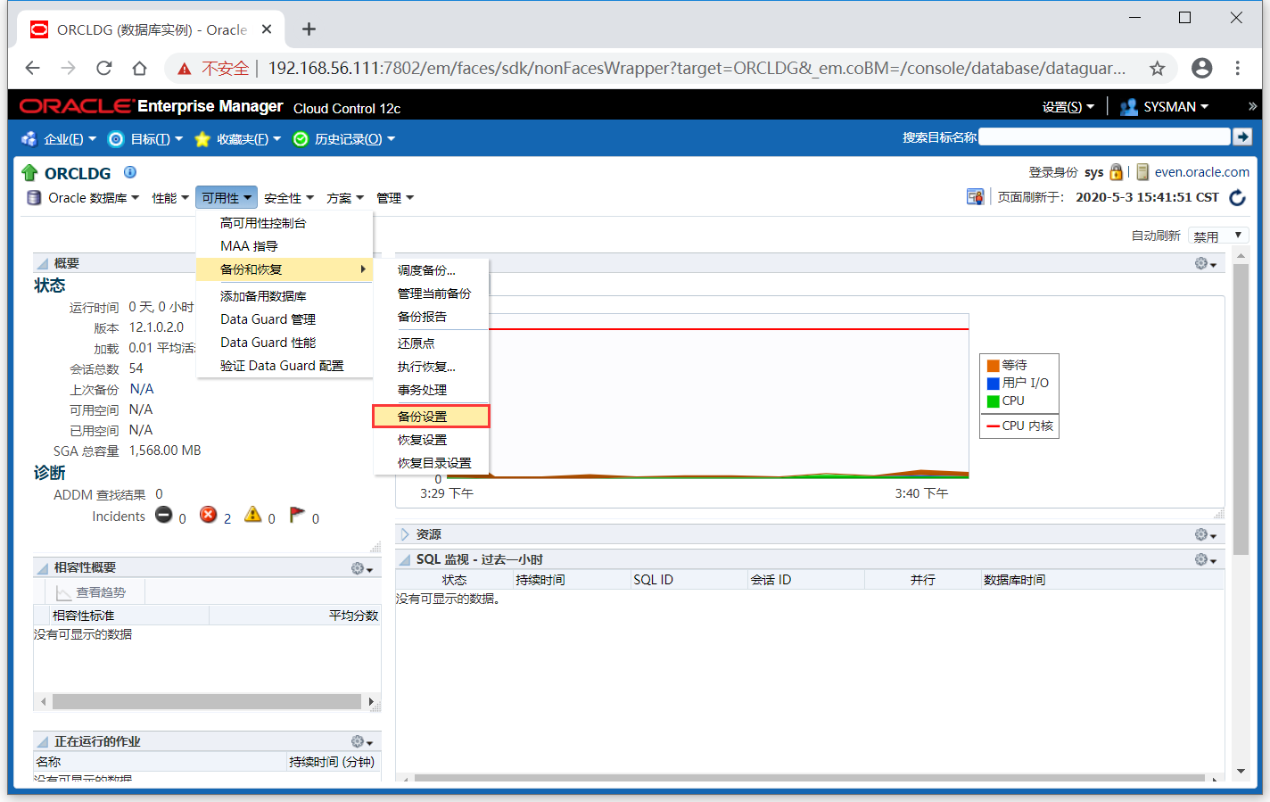The image size is (1270, 802).
Task: Refresh page data with circular arrow icon
Action: tap(1238, 197)
